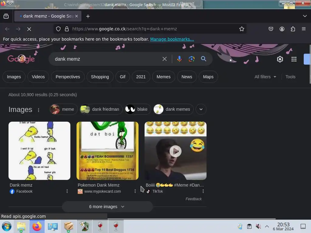Click Firefox icon in taskbar
Screen dimensions: 311x233
[37, 226]
